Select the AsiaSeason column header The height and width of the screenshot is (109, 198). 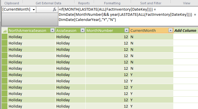[70, 30]
